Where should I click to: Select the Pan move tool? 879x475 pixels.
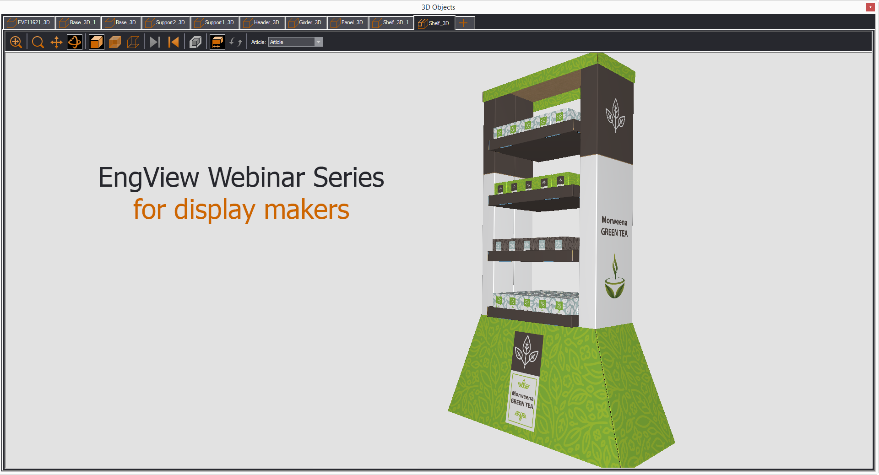56,42
